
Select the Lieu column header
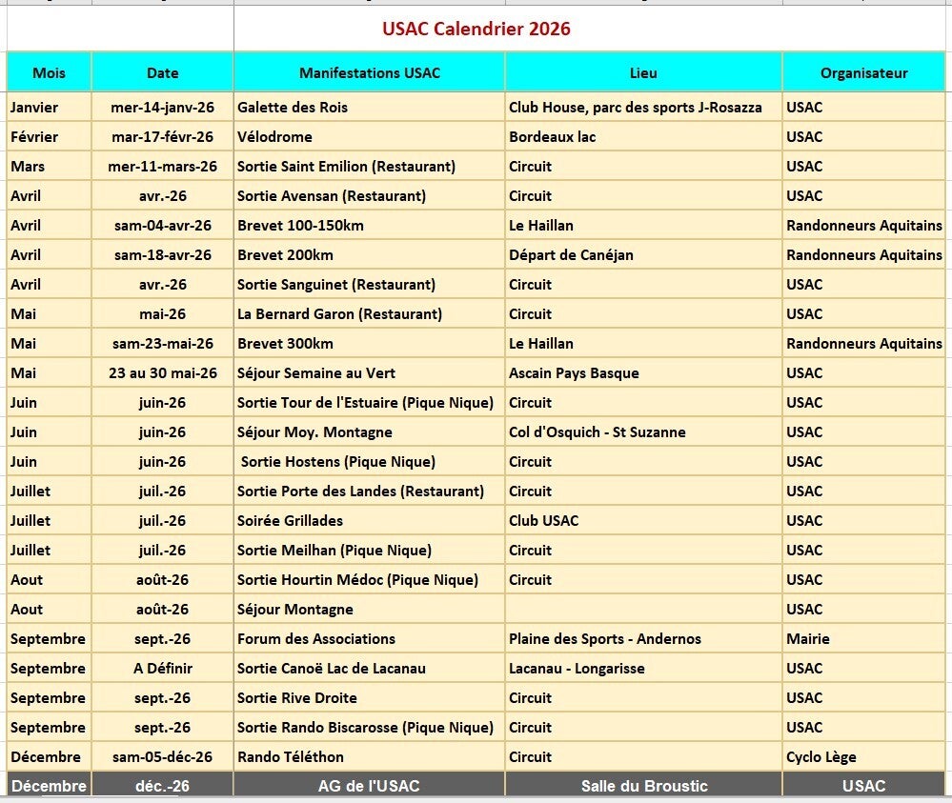click(643, 72)
